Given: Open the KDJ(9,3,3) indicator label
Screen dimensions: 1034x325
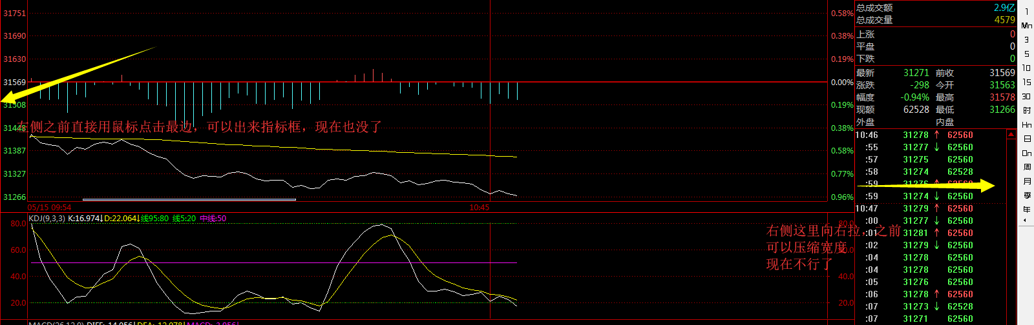Looking at the screenshot, I should tap(47, 219).
